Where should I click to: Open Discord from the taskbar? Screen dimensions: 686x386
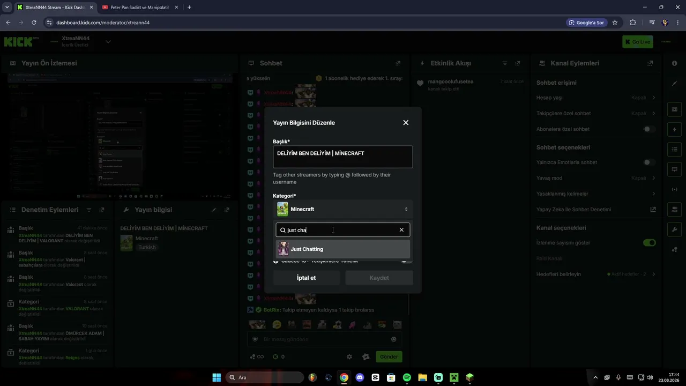[x=360, y=377]
